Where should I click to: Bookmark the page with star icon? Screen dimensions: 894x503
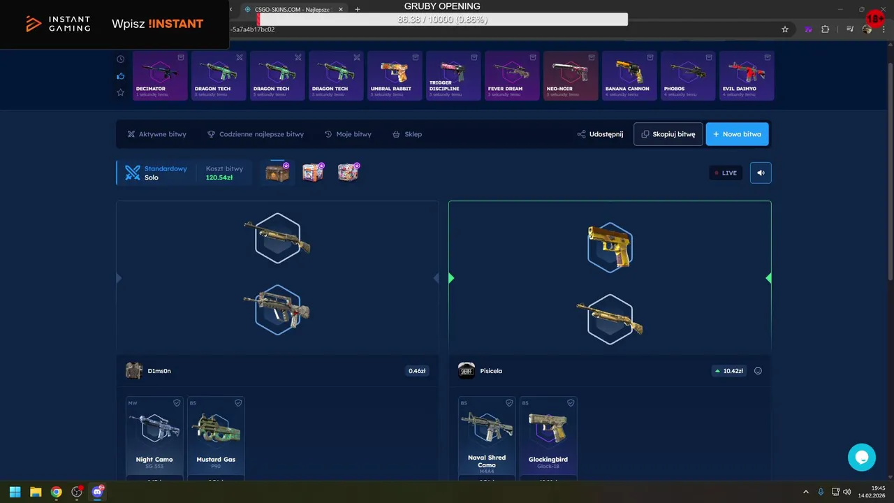pos(785,29)
